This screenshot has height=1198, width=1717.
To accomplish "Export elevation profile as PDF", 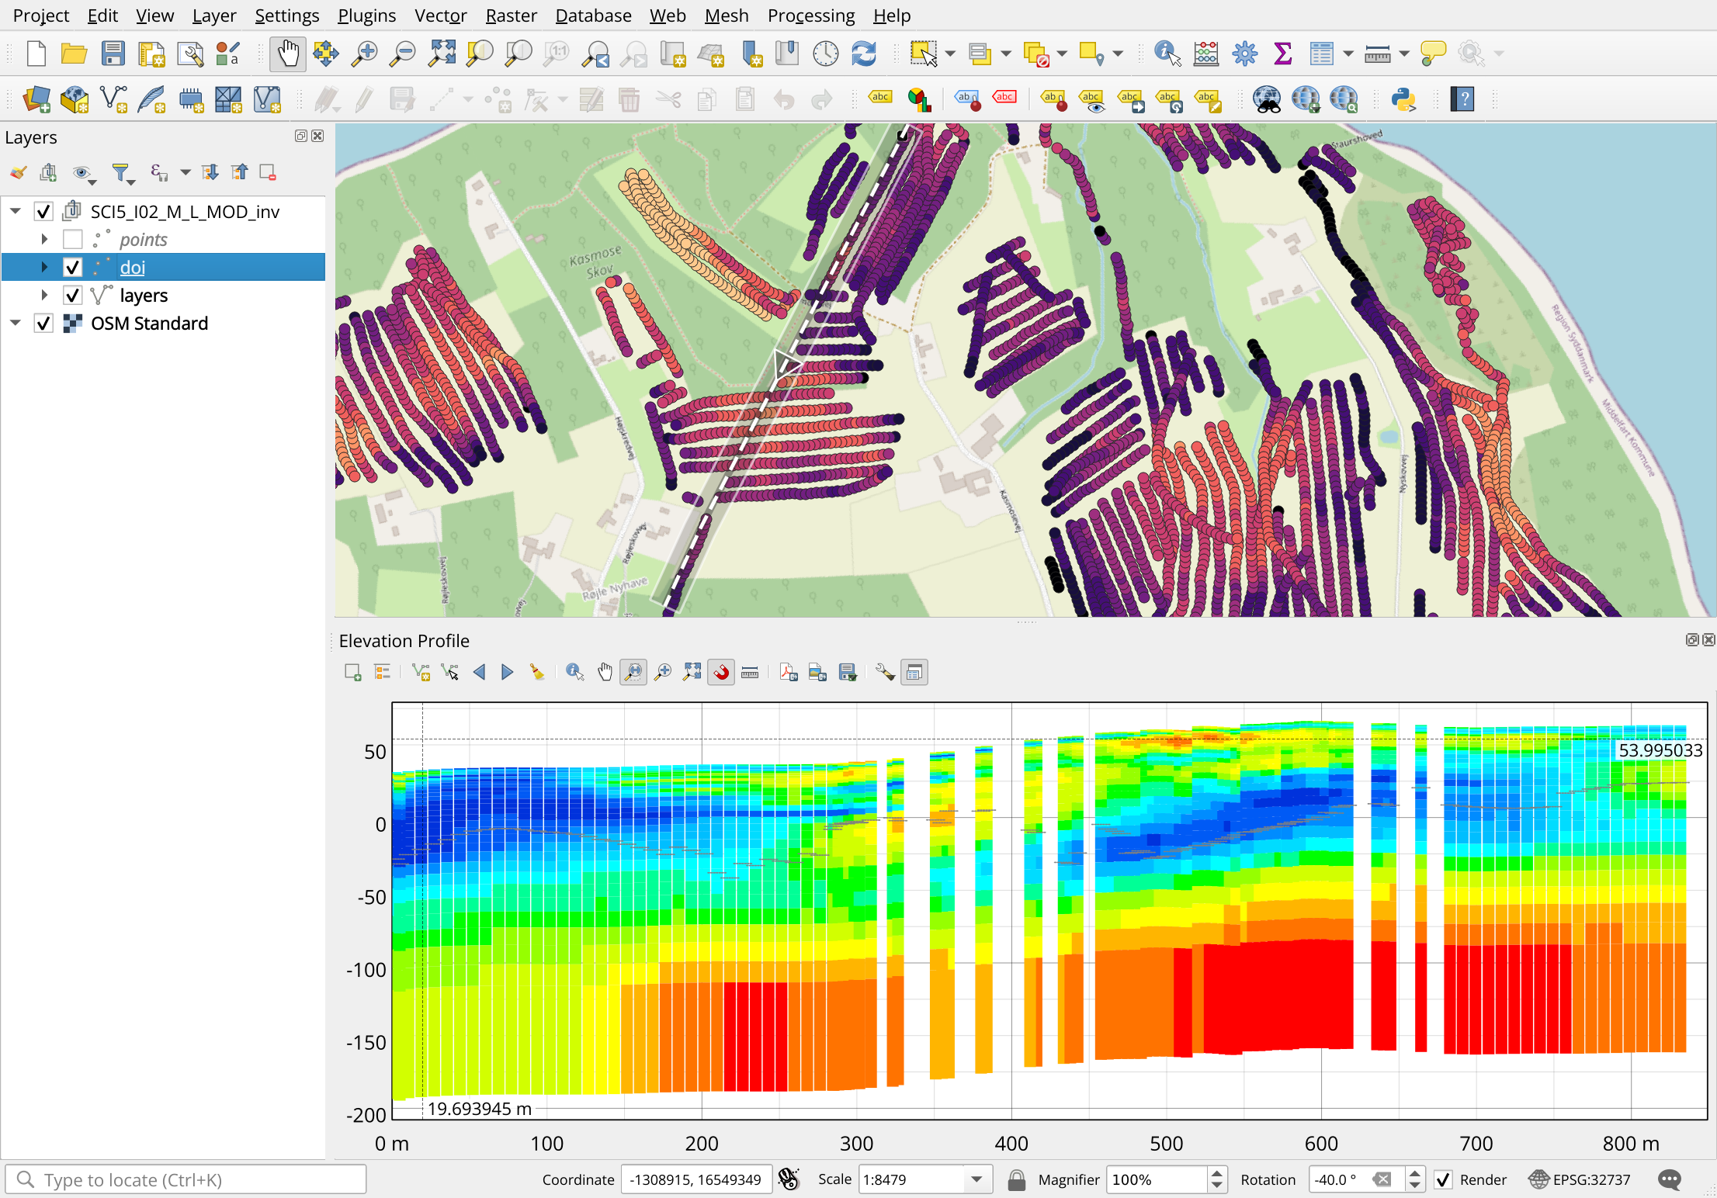I will [789, 673].
